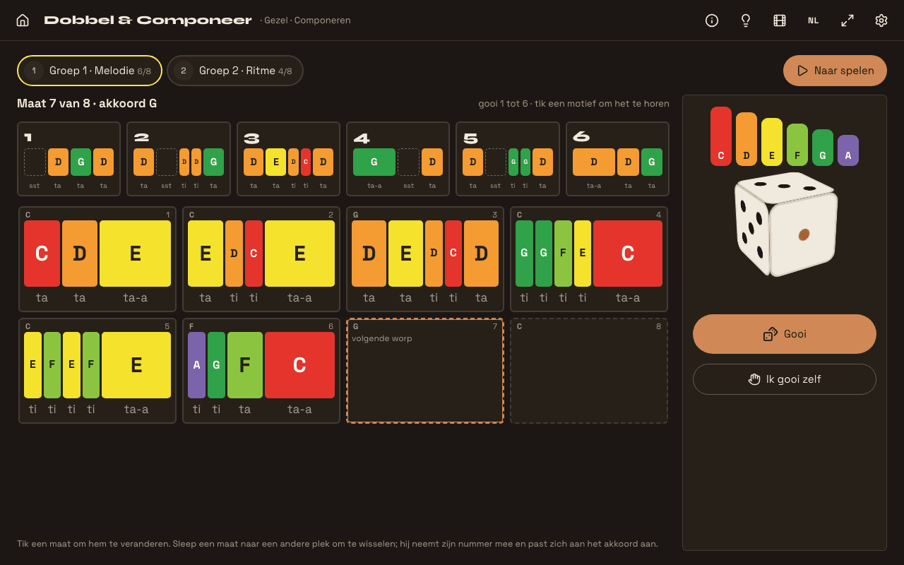Tap the purple A xylophone bar
Viewport: 904px width, 565px height.
point(848,150)
